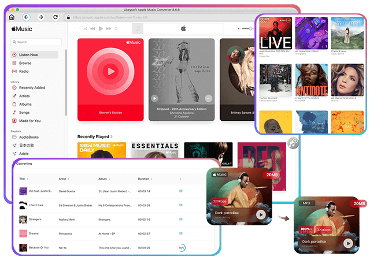Open the Antidote album cover
Viewport: 370px width, 260px height.
tap(312, 80)
